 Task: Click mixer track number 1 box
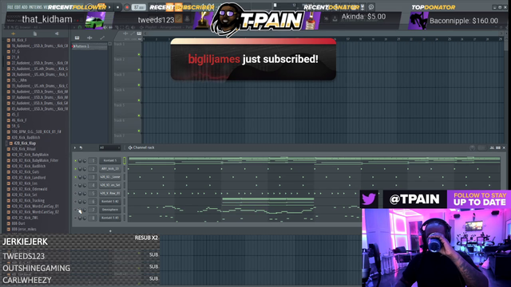pyautogui.click(x=93, y=160)
